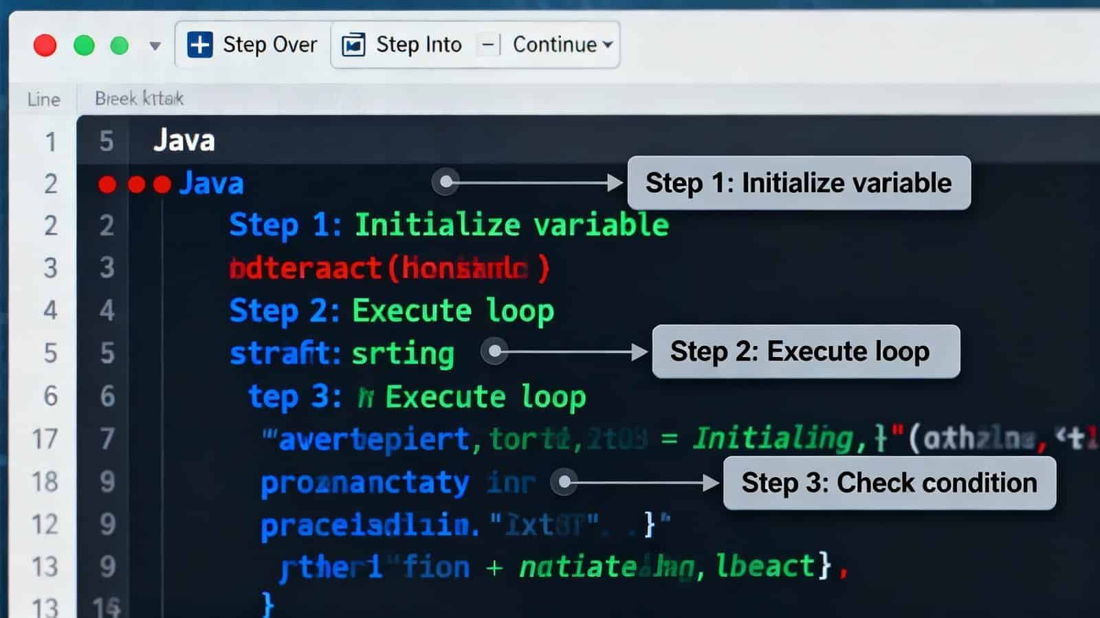
Task: Click the circular marker for Step 1
Action: tap(444, 181)
